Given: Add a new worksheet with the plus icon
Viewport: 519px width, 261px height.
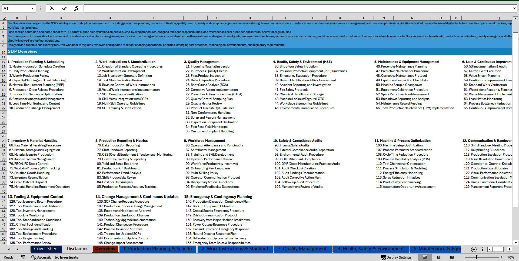Looking at the screenshot, I should coord(474,249).
